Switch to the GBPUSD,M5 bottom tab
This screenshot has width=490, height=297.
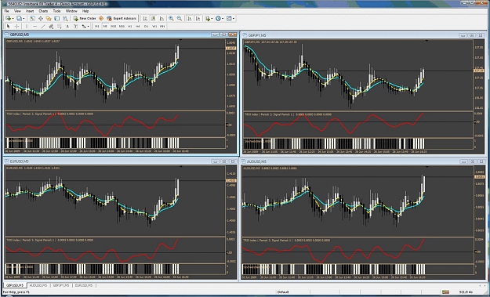coord(15,285)
